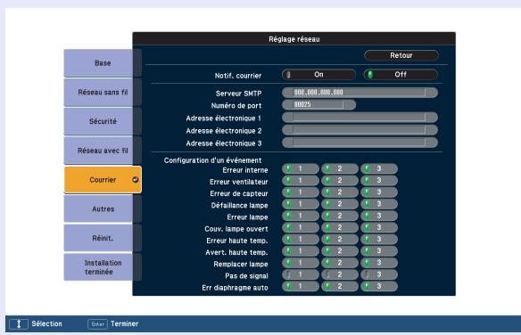Switch to Réseau sans fil tab
Screen dimensions: 521x335
103,92
